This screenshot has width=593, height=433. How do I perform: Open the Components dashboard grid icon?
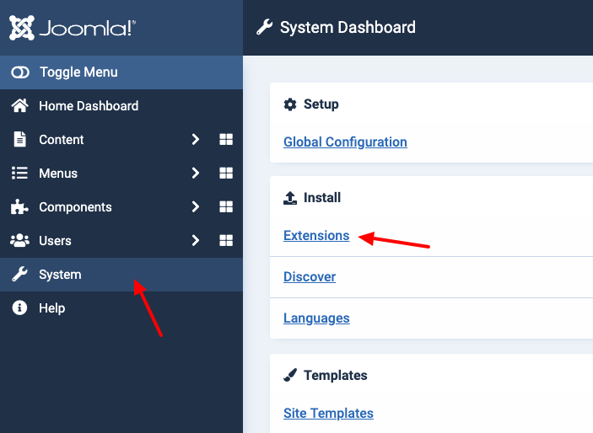[x=226, y=206]
